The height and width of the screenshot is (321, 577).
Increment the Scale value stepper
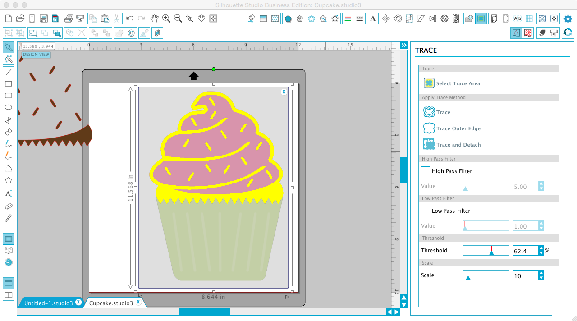tap(541, 273)
